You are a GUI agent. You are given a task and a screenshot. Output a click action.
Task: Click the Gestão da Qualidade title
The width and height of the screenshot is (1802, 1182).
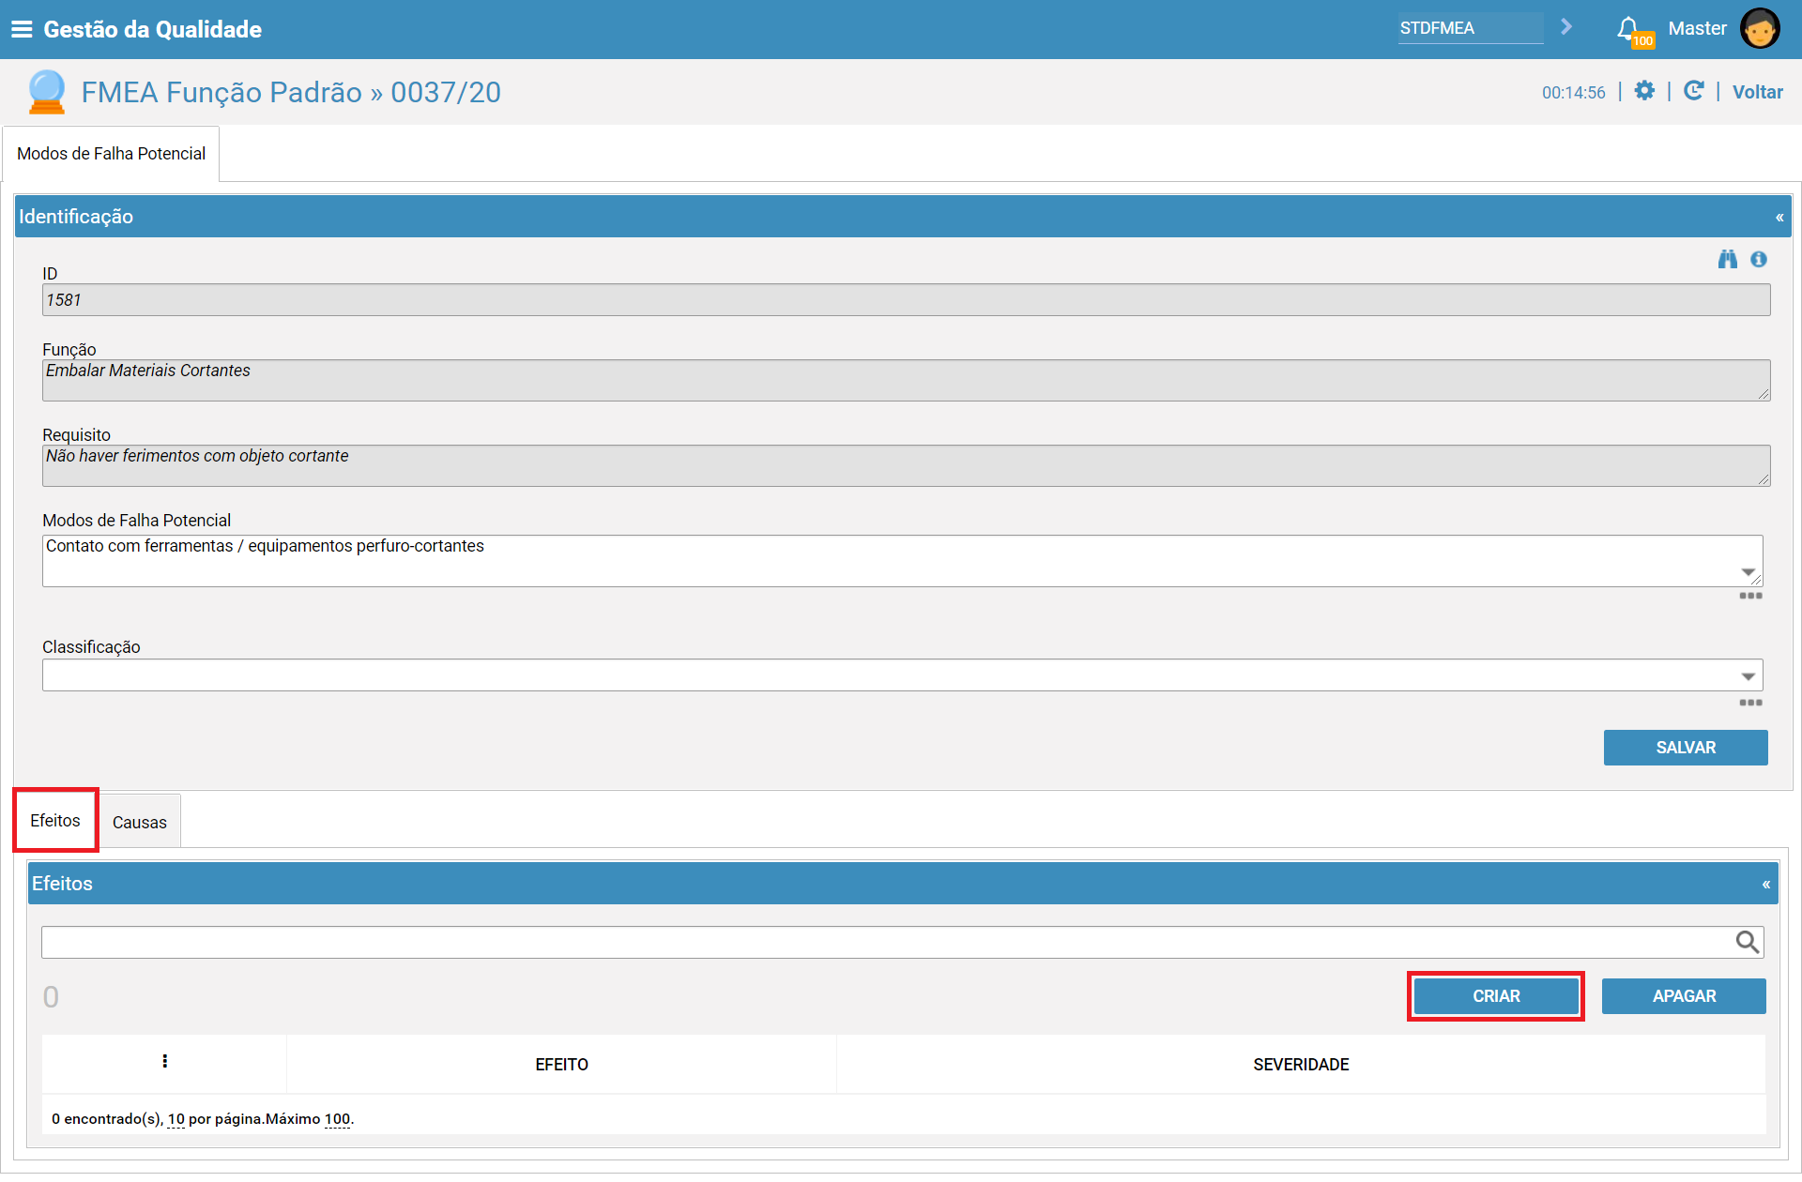(x=152, y=29)
